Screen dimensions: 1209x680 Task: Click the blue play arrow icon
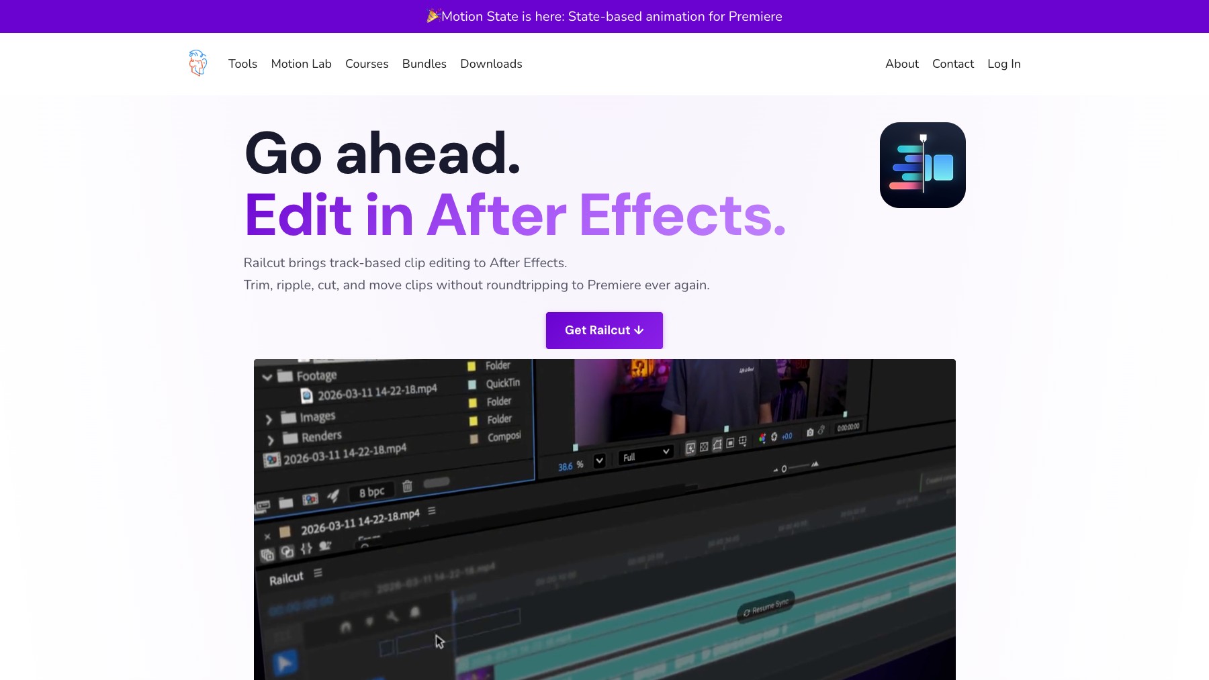tap(285, 663)
